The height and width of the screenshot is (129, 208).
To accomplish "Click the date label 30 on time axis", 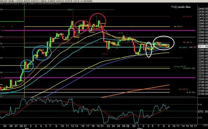I will pos(134,126).
